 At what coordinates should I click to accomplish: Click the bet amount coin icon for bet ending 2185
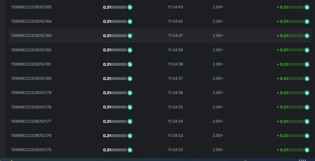click(130, 7)
